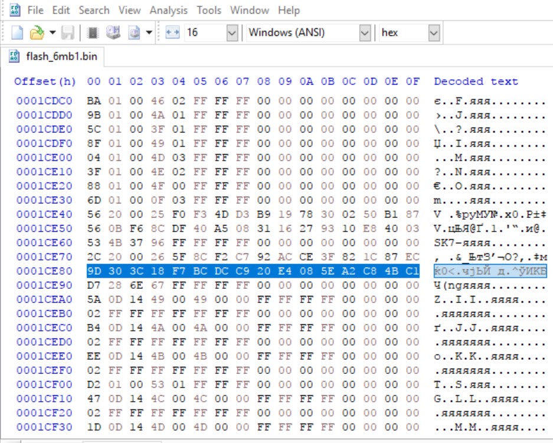Click the New file toolbar icon
The image size is (553, 443).
[x=18, y=32]
